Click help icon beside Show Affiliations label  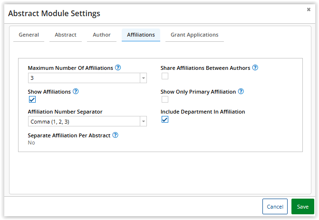76,92
